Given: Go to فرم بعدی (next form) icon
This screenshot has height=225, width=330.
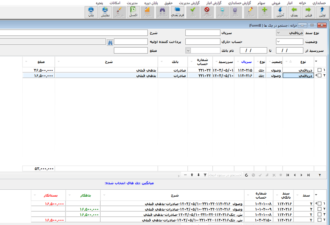Looking at the screenshot, I should coord(177,12).
